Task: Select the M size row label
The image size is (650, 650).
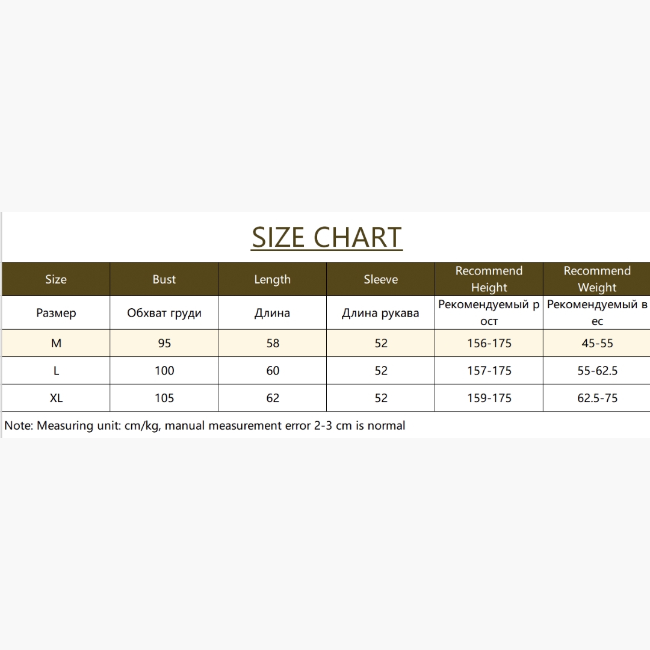Action: [x=56, y=343]
